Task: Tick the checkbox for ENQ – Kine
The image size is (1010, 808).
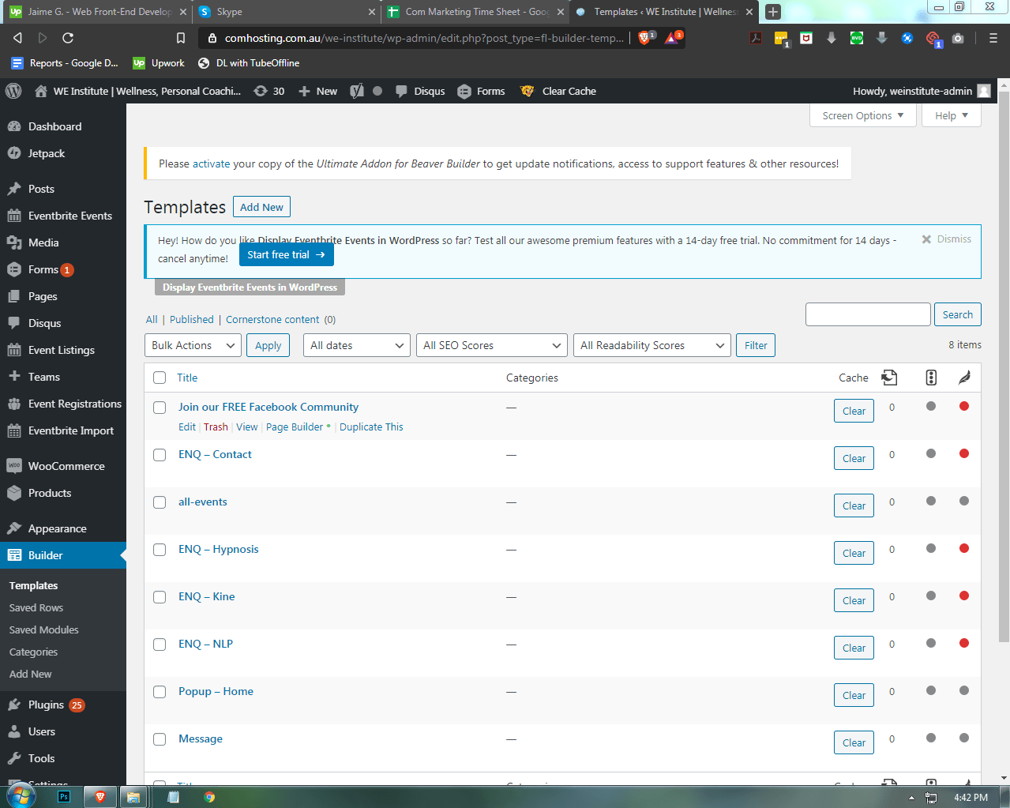Action: [x=160, y=597]
